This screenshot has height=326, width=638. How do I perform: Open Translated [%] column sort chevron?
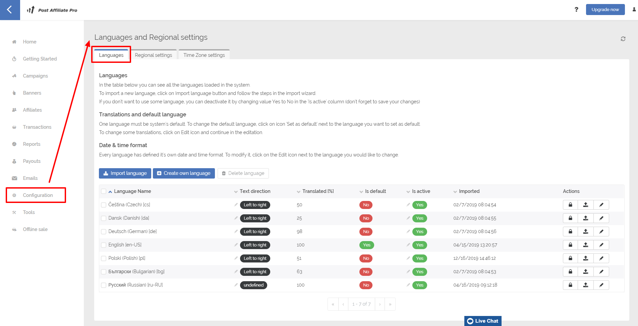coord(299,192)
